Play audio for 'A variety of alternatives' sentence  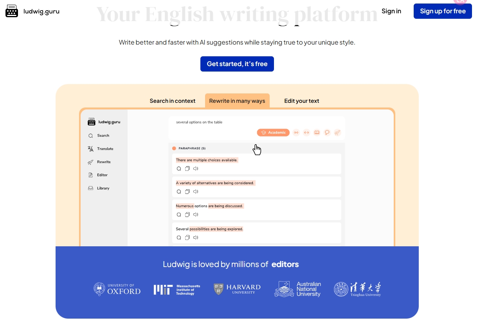196,192
